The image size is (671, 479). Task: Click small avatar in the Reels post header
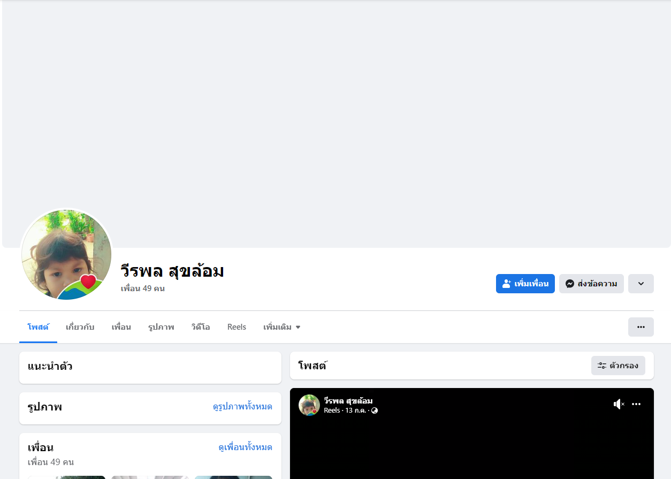(309, 405)
